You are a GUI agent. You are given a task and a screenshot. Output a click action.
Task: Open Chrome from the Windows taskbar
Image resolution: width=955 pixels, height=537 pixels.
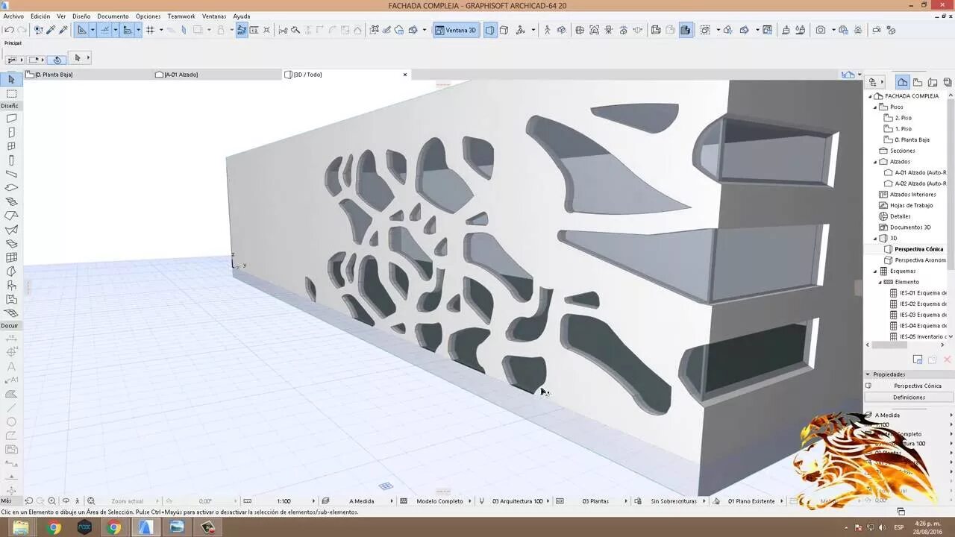click(x=54, y=527)
